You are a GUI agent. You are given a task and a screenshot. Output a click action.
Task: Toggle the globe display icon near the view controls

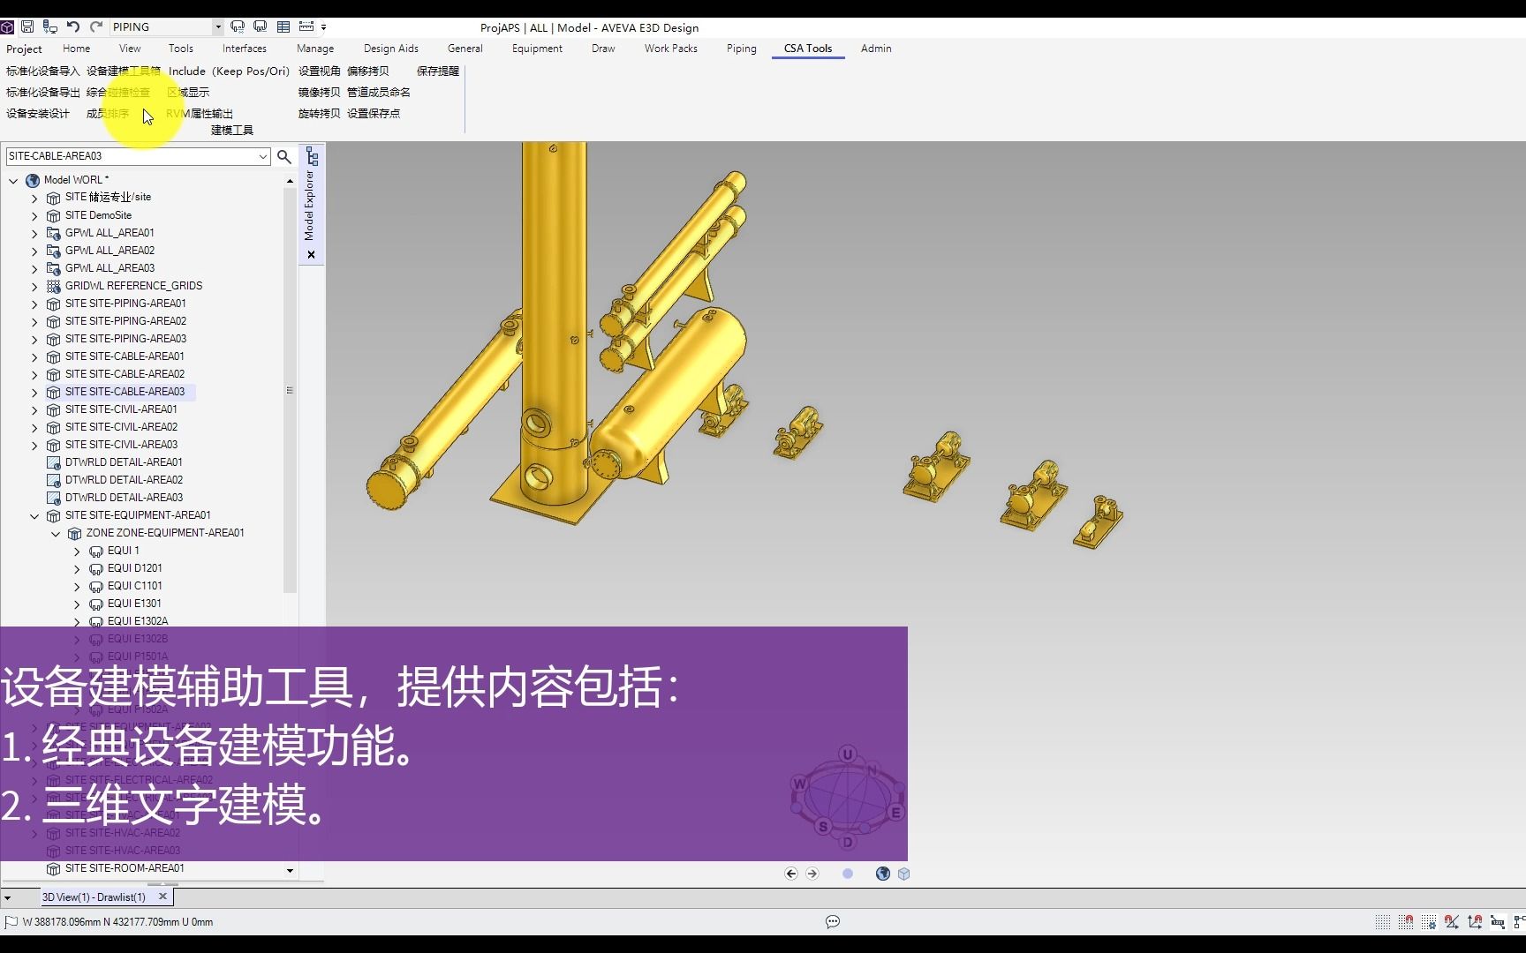[882, 874]
